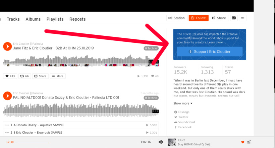275x148 pixels.
Task: Open the next-up queue icon
Action: (x=249, y=142)
